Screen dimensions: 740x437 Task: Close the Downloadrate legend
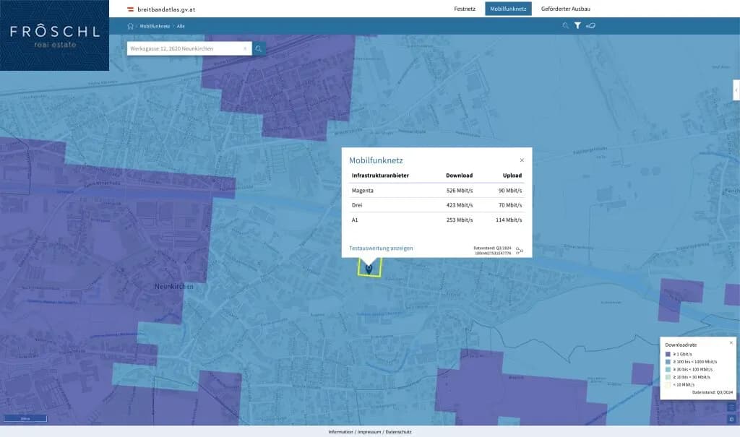tap(731, 342)
